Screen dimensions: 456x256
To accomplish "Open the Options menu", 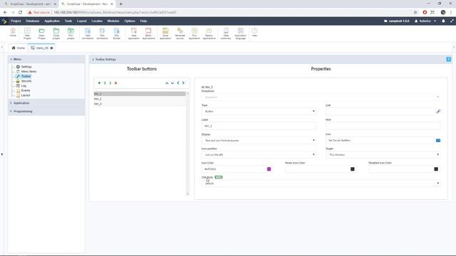I will point(130,21).
